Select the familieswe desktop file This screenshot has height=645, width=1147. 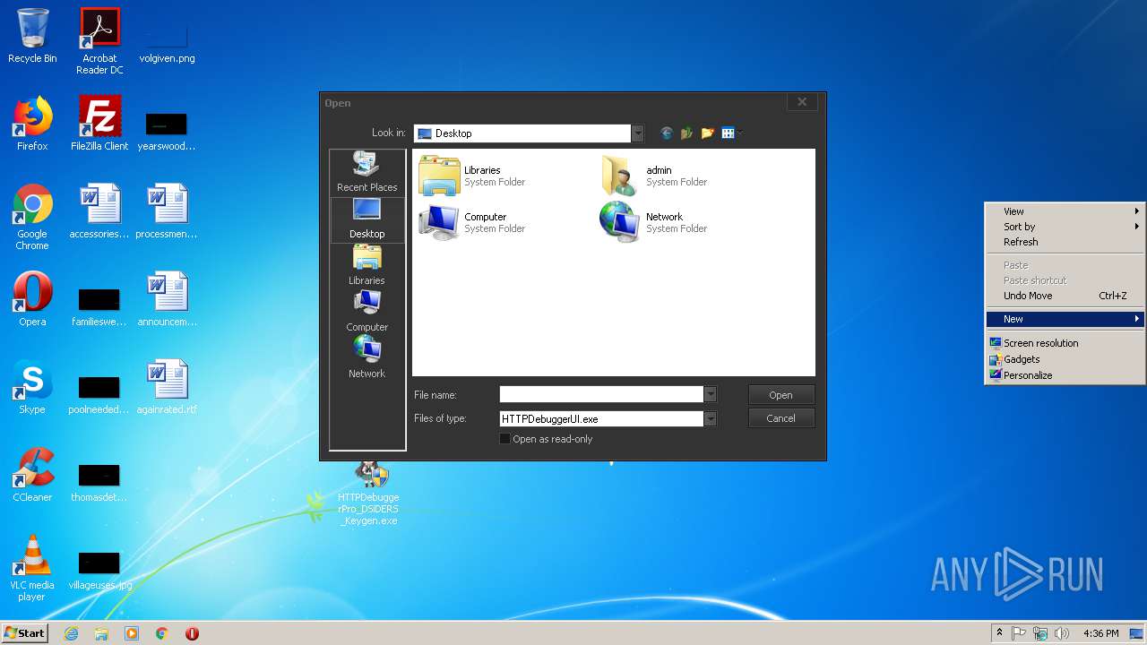click(x=99, y=306)
